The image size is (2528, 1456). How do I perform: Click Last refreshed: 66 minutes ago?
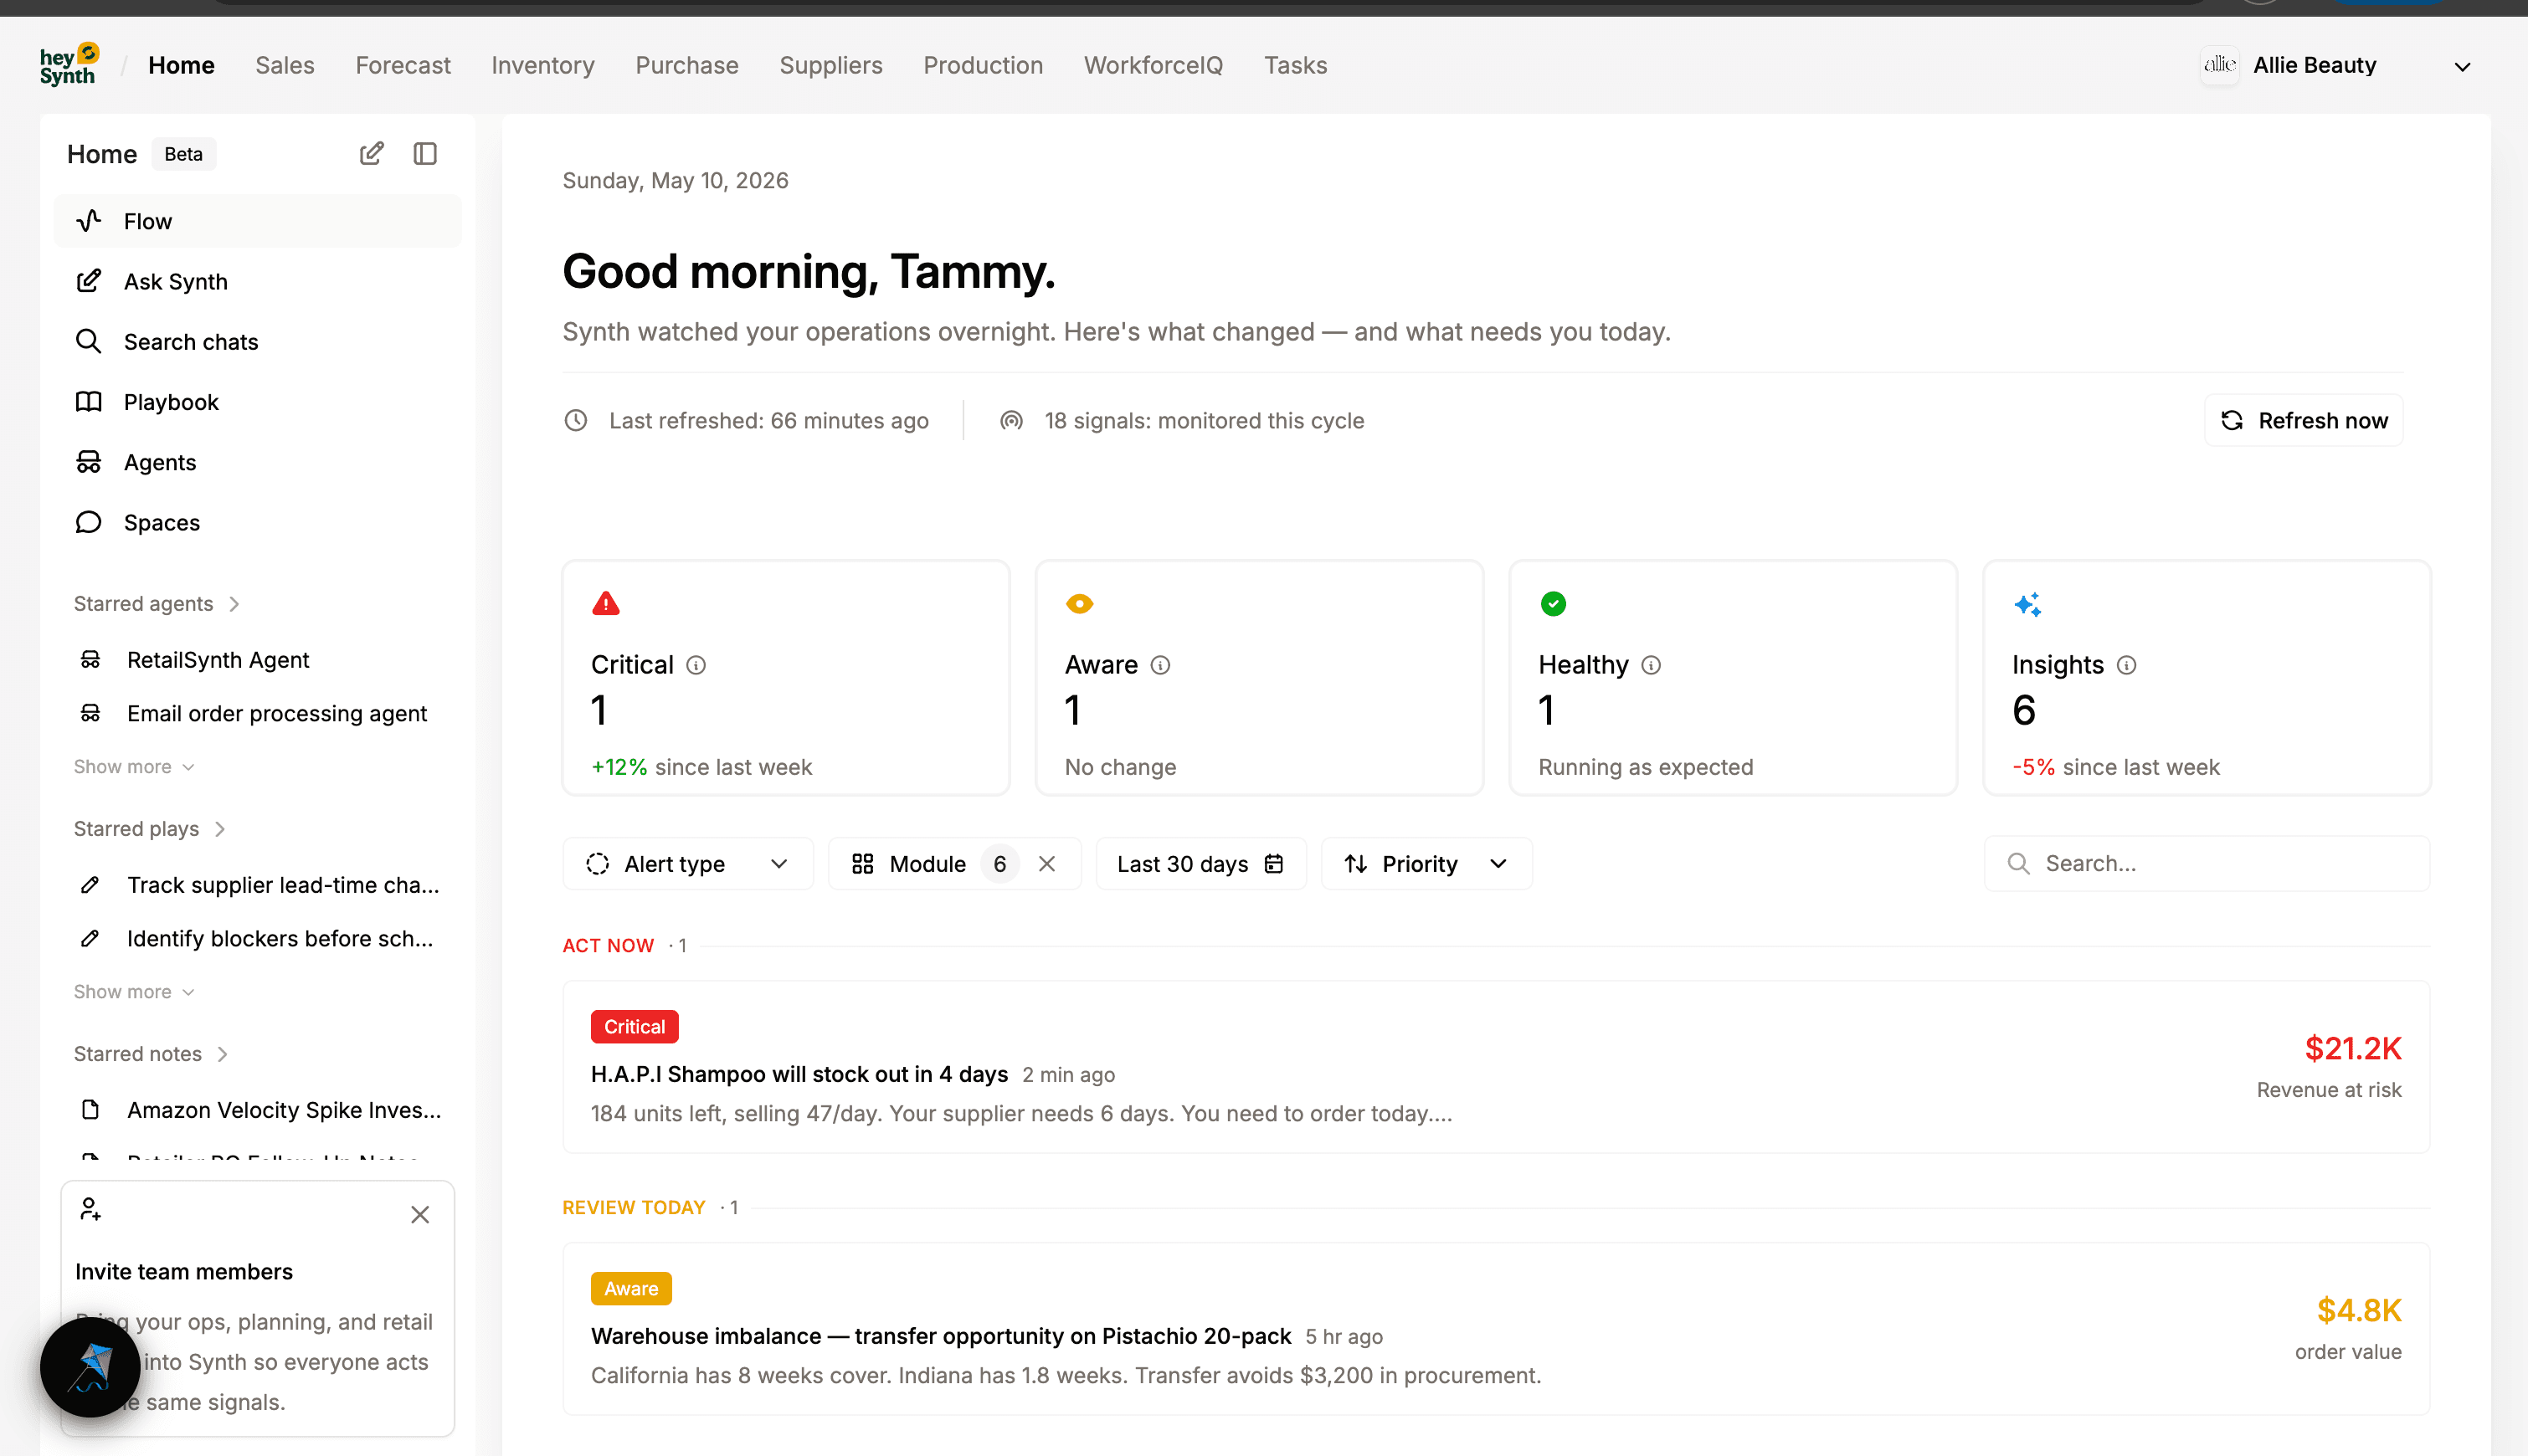click(x=768, y=421)
